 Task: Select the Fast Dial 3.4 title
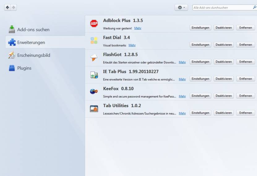coord(116,37)
